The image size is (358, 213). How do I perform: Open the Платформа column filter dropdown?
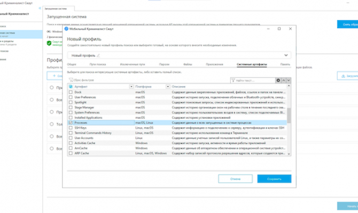coord(167,86)
